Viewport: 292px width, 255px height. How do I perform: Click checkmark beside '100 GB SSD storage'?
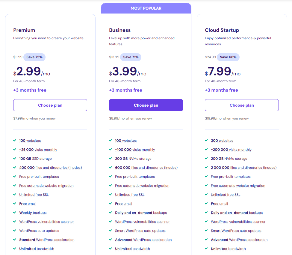tap(15, 158)
